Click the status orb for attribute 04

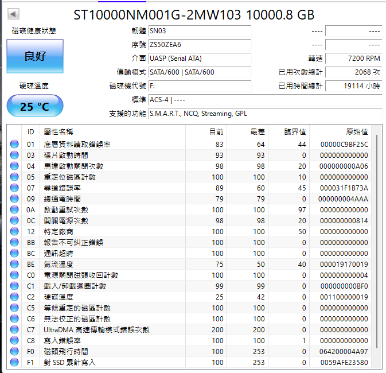[x=14, y=166]
